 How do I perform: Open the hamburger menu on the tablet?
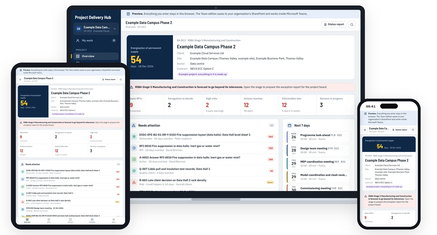click(x=20, y=80)
